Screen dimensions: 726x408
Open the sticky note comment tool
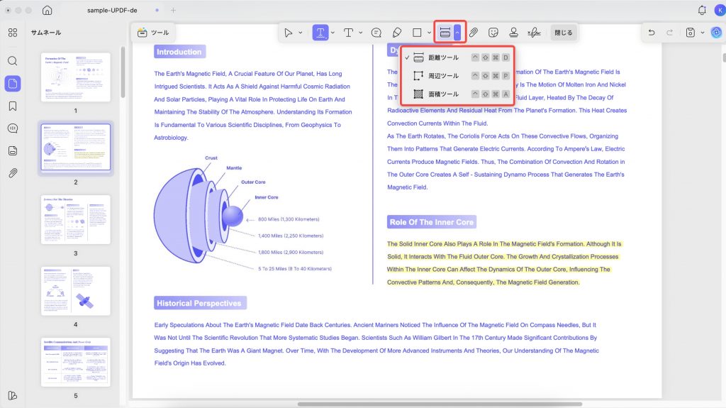[x=376, y=33]
